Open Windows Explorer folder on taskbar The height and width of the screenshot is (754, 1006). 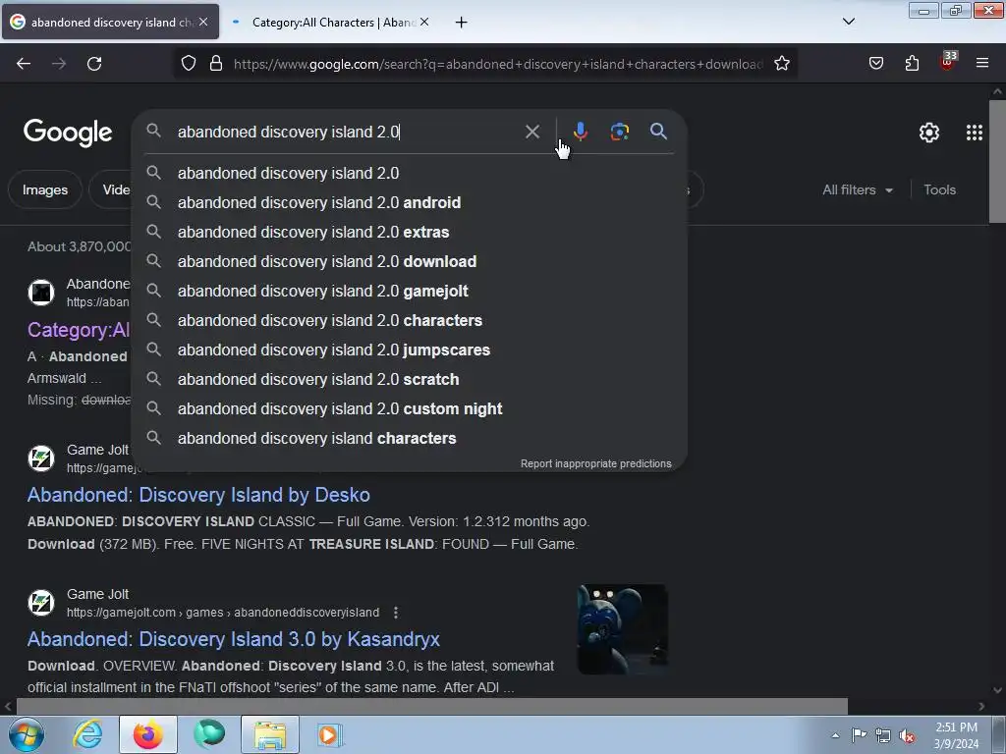click(270, 734)
